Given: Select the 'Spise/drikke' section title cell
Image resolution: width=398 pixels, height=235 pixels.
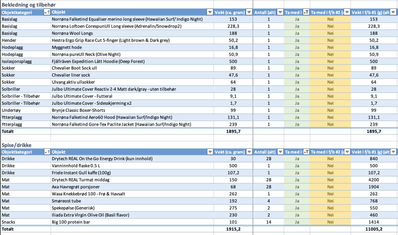Looking at the screenshot, I should (16, 145).
